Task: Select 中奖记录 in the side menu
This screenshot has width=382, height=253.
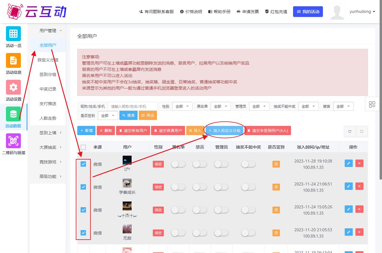Action: [48, 89]
